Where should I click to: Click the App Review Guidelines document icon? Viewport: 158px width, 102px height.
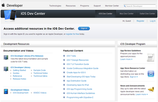[x=151, y=58]
